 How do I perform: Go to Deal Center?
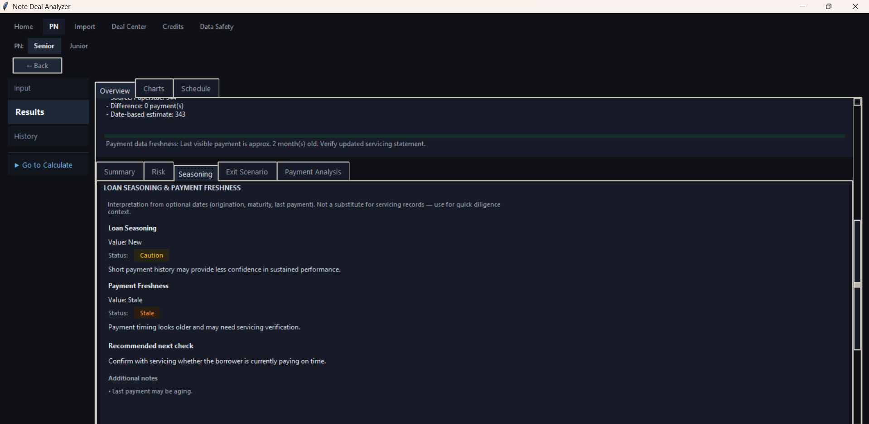point(129,27)
